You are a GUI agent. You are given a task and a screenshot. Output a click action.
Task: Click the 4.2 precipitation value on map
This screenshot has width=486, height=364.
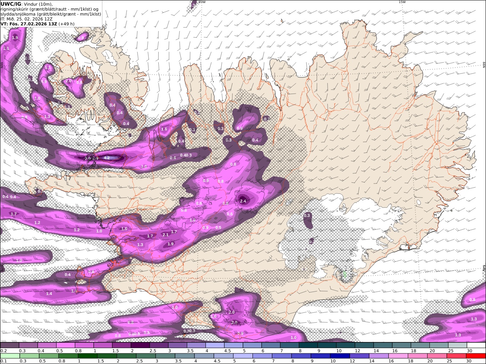pyautogui.click(x=107, y=158)
